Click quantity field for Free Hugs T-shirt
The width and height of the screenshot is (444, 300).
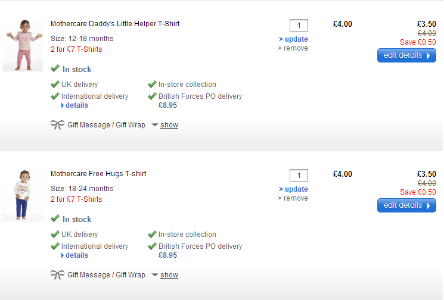pos(299,175)
